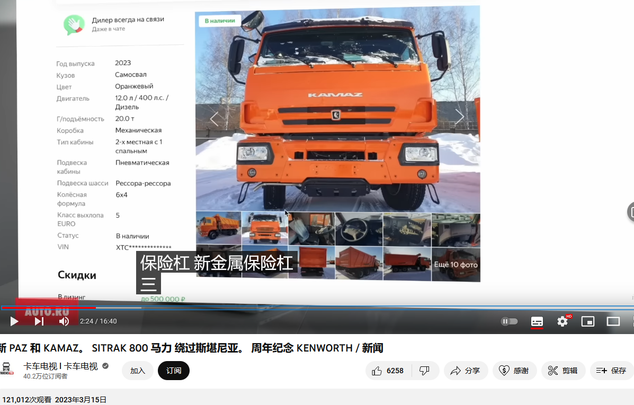634x405 pixels.
Task: Open the 卡车电视 channel name
Action: coord(61,366)
